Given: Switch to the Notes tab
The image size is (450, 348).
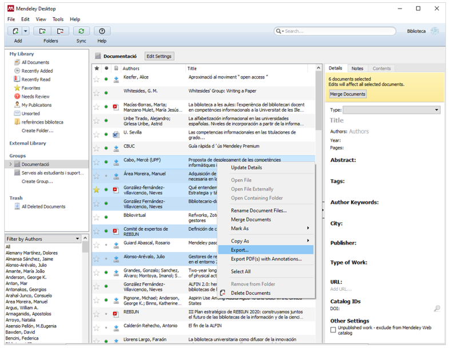Looking at the screenshot, I should (x=357, y=68).
